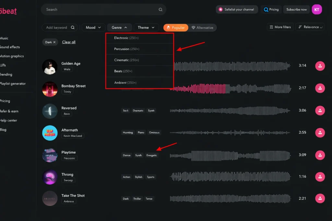Choose Ambient in the Genre menu
332x221 pixels.
(x=125, y=83)
